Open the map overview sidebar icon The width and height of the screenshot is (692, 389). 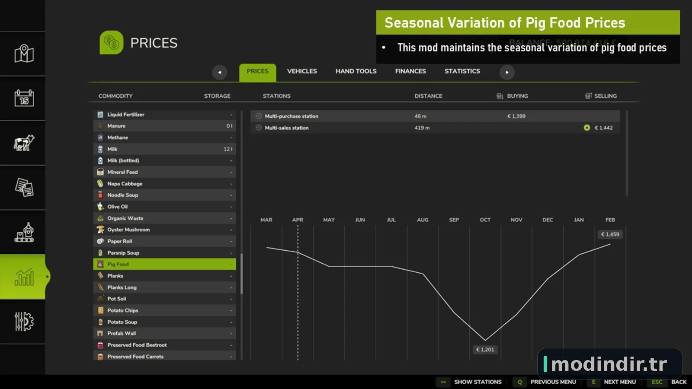(24, 54)
